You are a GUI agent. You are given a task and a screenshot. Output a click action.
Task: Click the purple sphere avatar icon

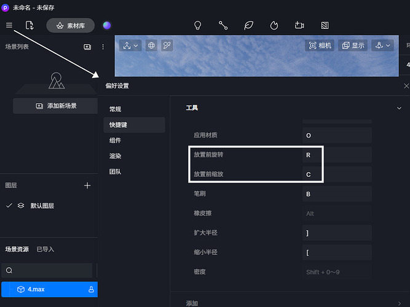(x=107, y=25)
